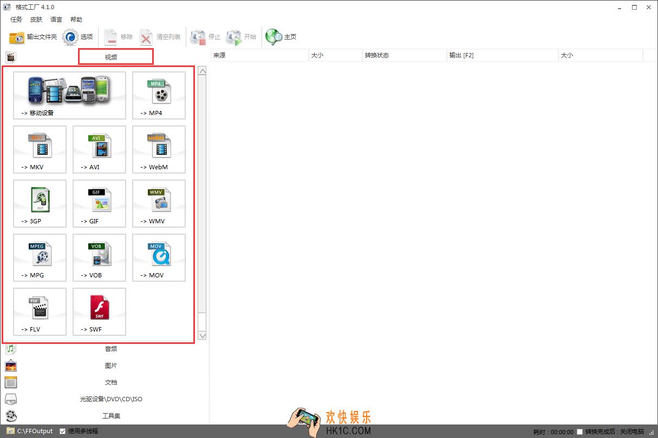This screenshot has width=658, height=438.
Task: Click the 大小 header after 输出 [F2]
Action: [600, 55]
